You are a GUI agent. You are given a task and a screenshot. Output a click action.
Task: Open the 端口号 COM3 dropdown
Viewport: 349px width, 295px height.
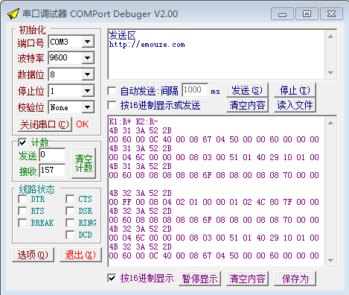88,42
